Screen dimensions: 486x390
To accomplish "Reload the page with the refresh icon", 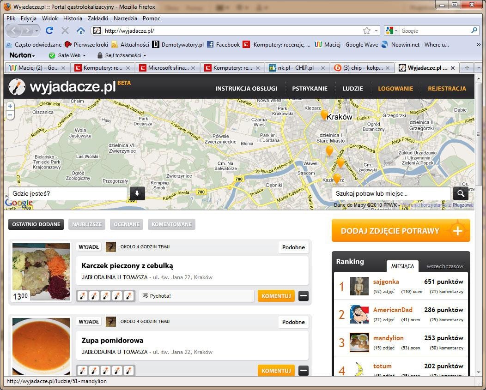I will pyautogui.click(x=49, y=30).
